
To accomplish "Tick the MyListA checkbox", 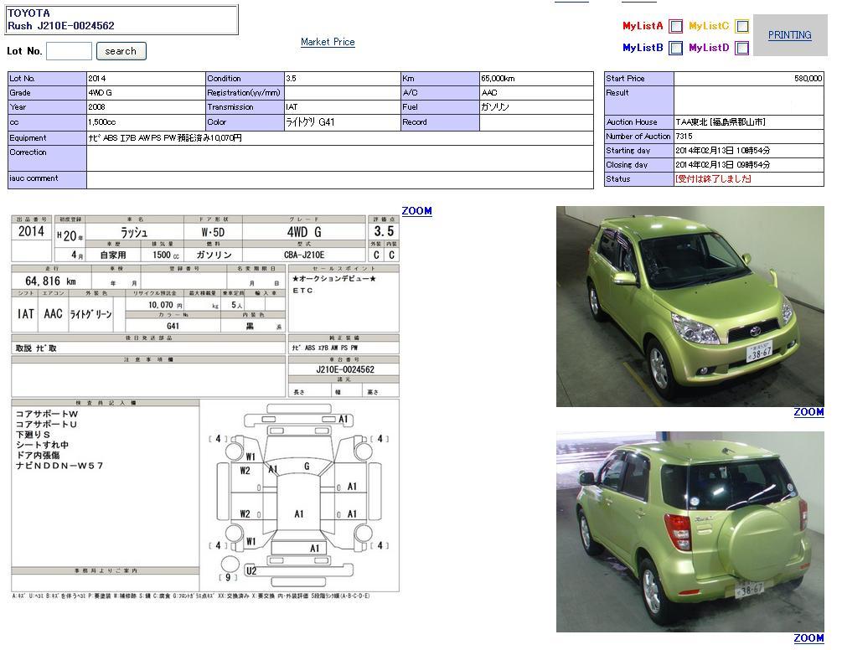I will pyautogui.click(x=675, y=26).
